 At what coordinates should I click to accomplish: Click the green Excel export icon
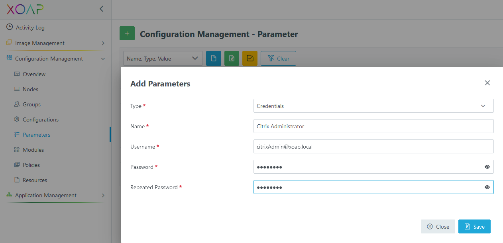coord(232,58)
